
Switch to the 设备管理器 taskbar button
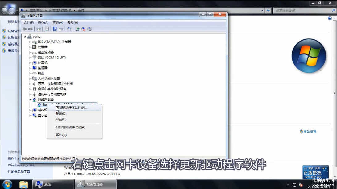tap(96, 184)
